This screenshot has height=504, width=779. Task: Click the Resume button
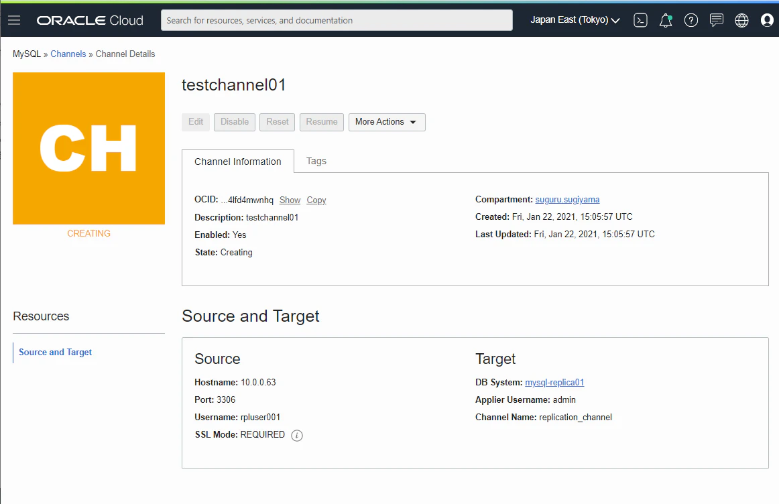point(321,122)
